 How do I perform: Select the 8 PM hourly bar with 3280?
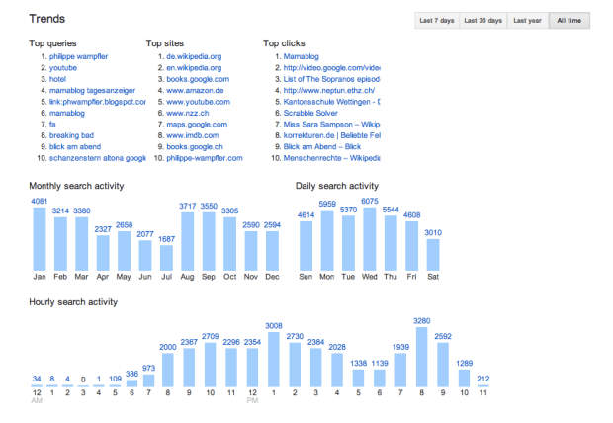(x=422, y=358)
